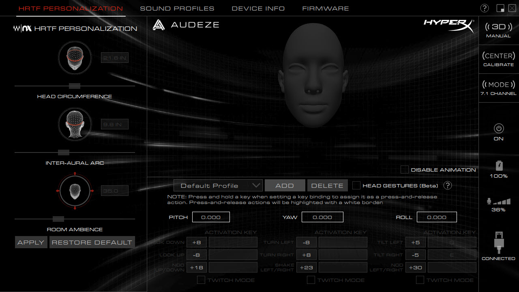Click the Tilt Right -5 threshold field
The width and height of the screenshot is (519, 292).
click(x=416, y=255)
